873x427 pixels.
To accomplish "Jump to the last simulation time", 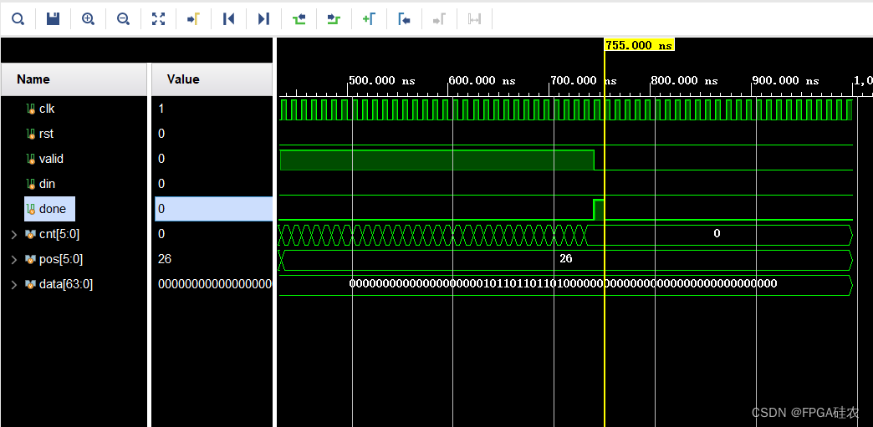I will [x=264, y=19].
